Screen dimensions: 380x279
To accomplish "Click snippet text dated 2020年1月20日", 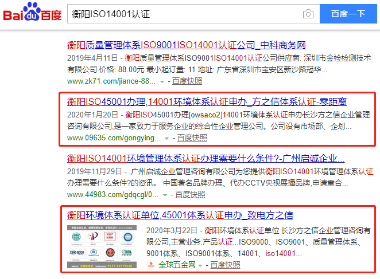I will [x=219, y=120].
